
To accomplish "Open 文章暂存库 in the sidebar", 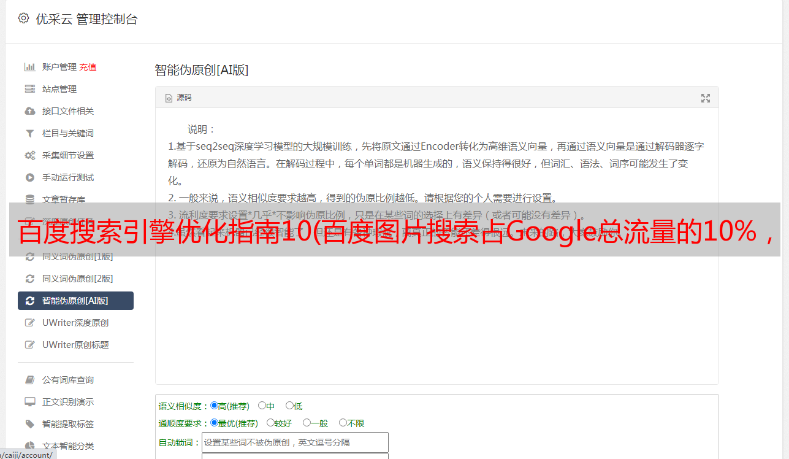I will click(x=64, y=199).
